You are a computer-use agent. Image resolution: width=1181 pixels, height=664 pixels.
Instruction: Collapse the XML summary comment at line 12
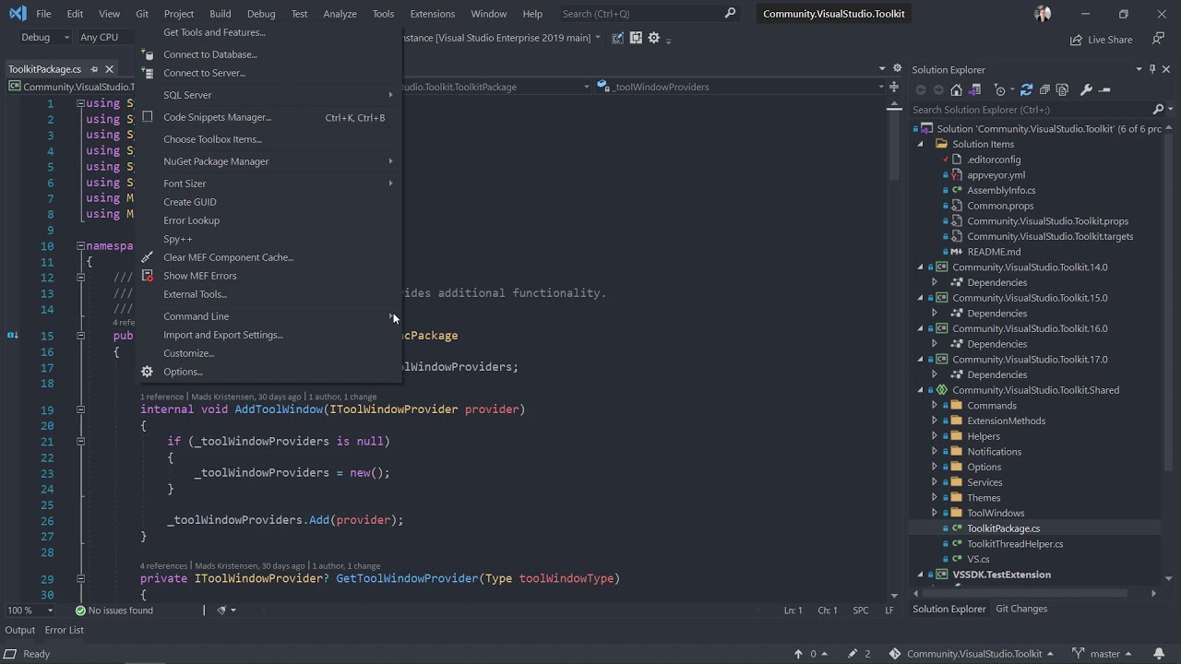(x=80, y=278)
